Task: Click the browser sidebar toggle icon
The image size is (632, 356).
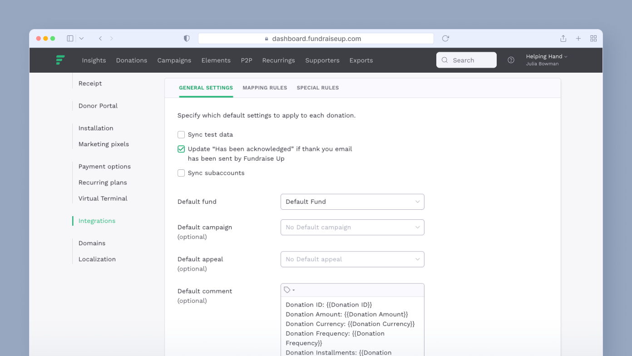Action: pos(70,39)
